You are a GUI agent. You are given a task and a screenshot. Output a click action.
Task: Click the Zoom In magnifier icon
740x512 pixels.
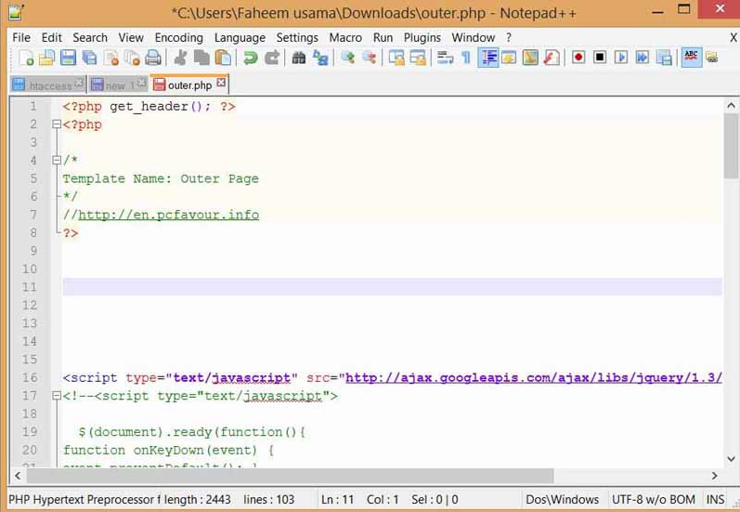(x=348, y=58)
